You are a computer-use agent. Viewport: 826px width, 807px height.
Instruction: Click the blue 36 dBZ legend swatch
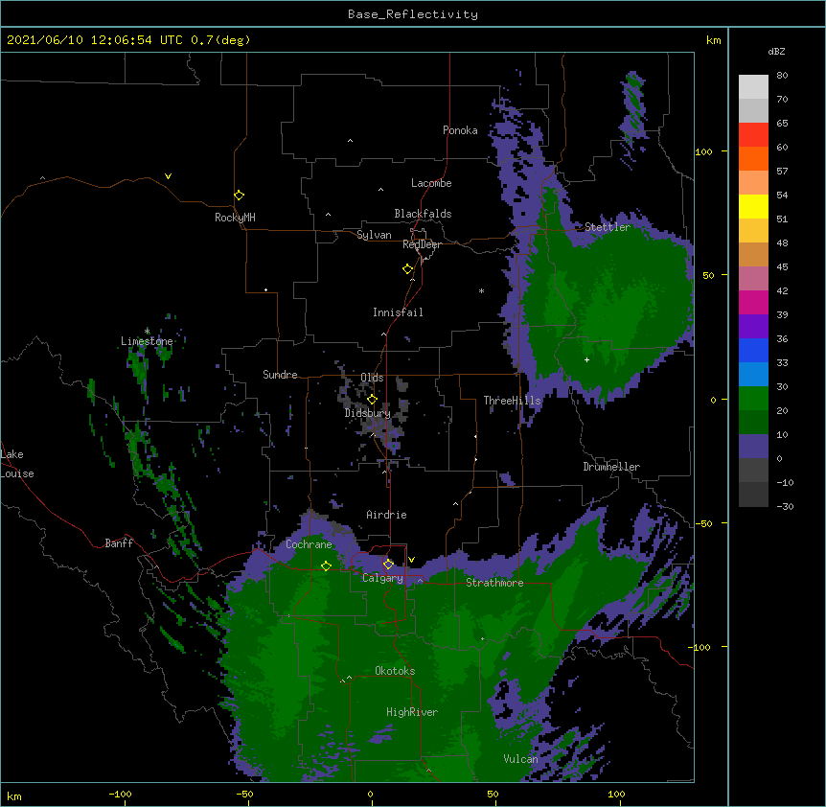click(753, 350)
